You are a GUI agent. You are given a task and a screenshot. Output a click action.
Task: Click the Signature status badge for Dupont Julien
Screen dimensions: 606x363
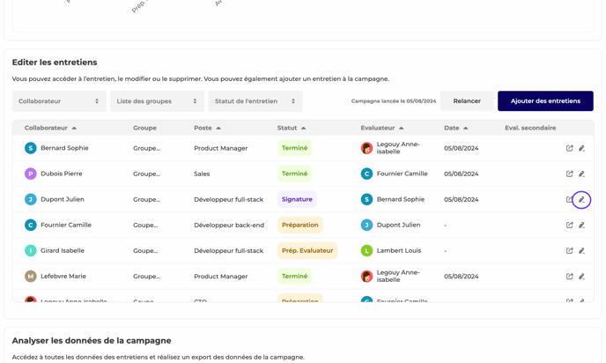coord(297,199)
